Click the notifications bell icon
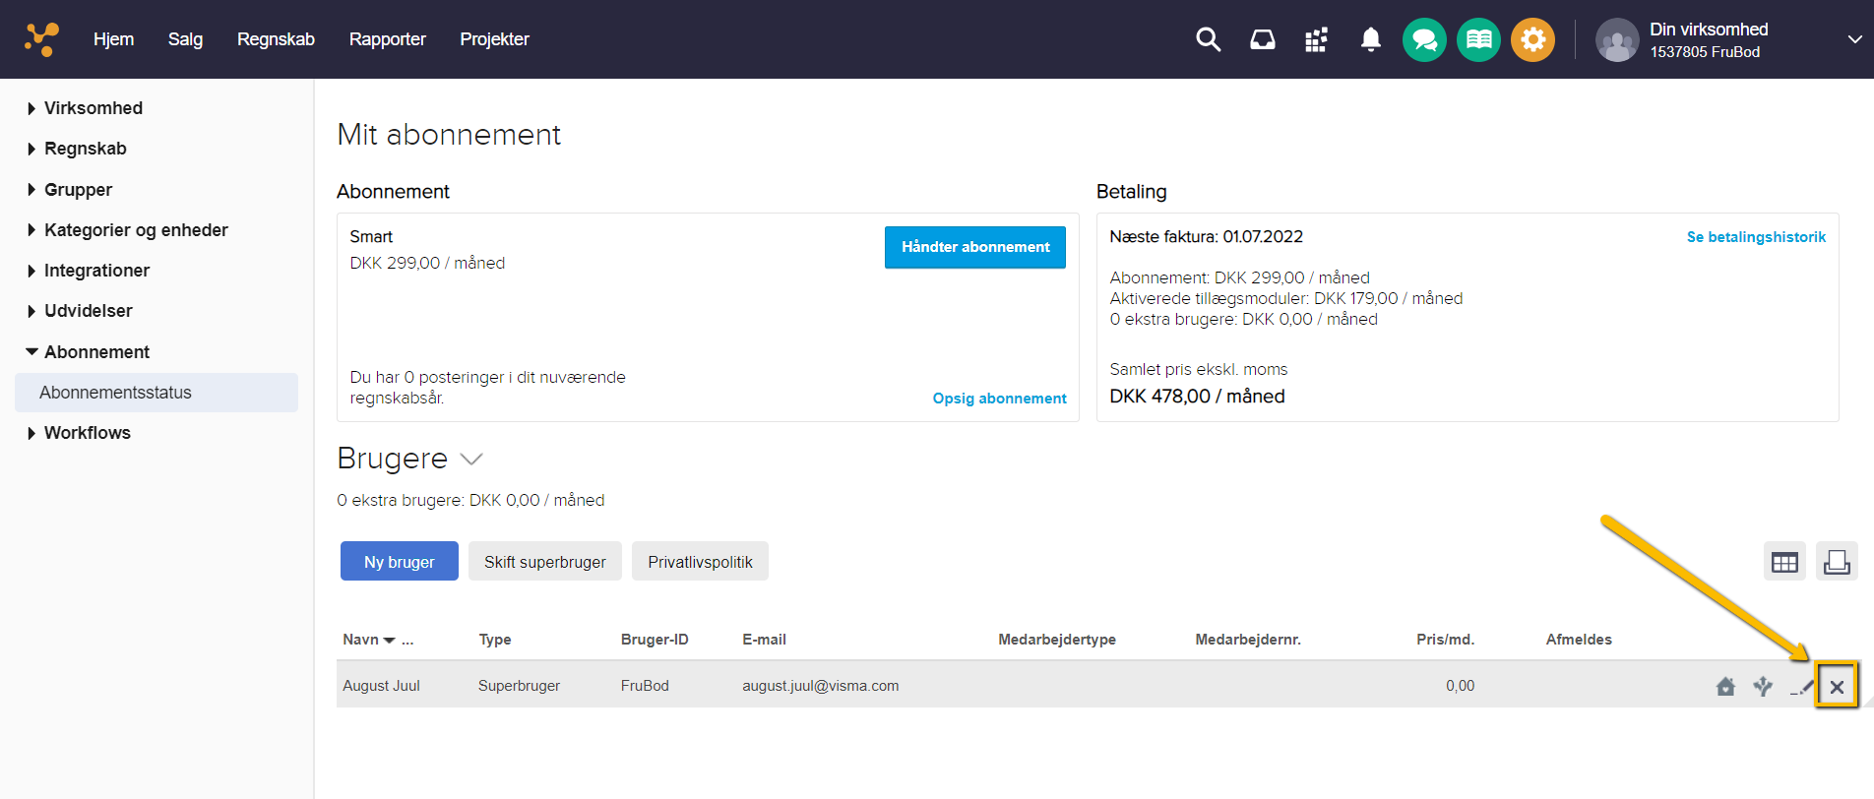The width and height of the screenshot is (1874, 799). pyautogui.click(x=1370, y=39)
